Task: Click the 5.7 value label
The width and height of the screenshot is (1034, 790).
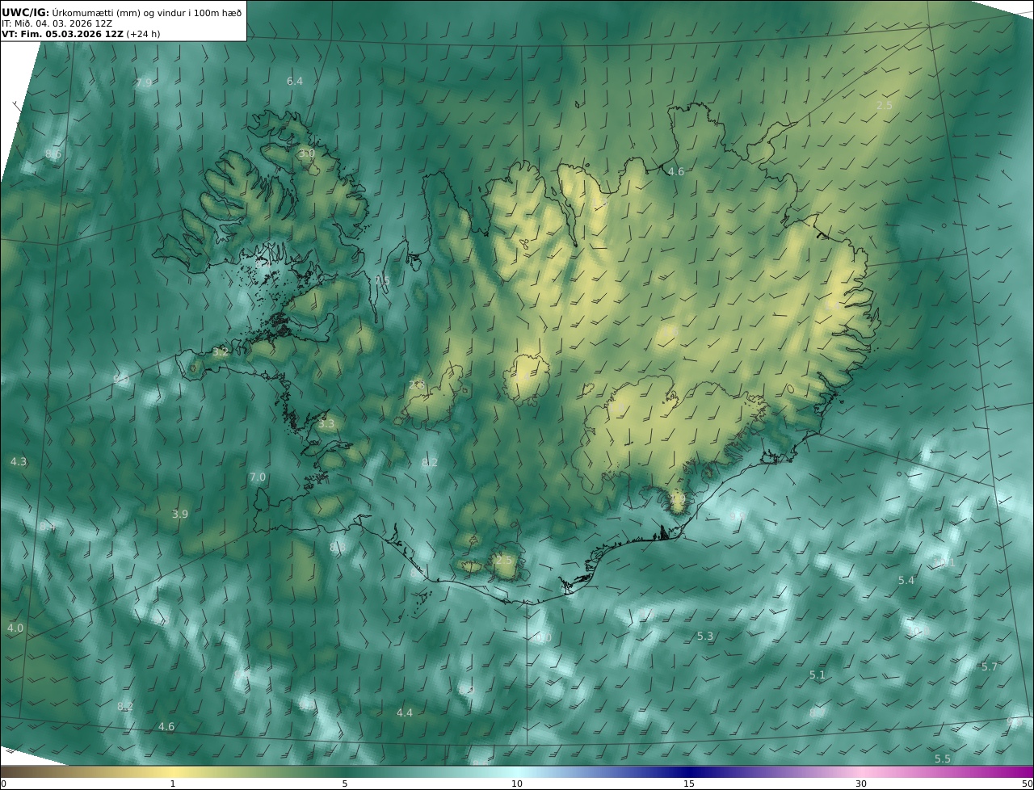Action: (989, 667)
